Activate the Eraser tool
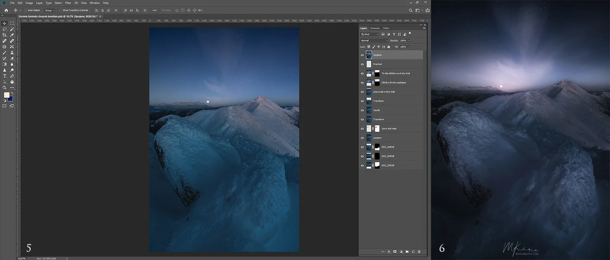 [12, 58]
